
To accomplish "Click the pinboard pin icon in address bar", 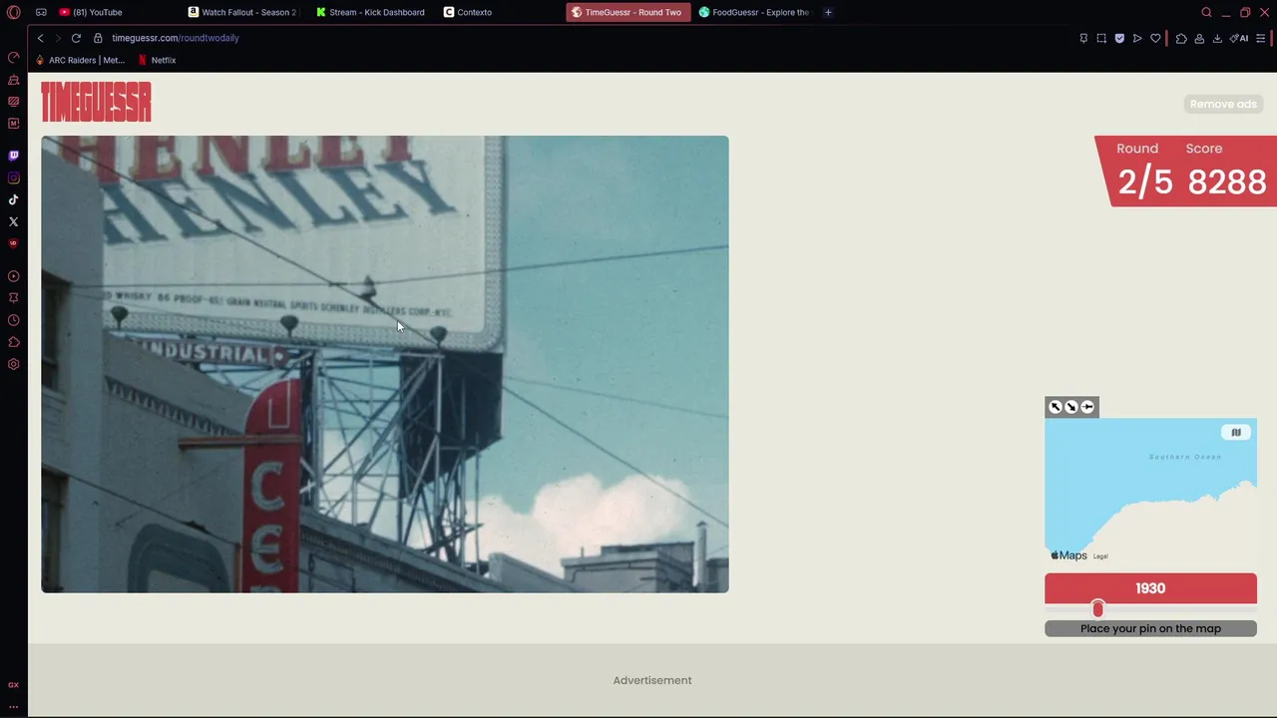I will [1083, 38].
